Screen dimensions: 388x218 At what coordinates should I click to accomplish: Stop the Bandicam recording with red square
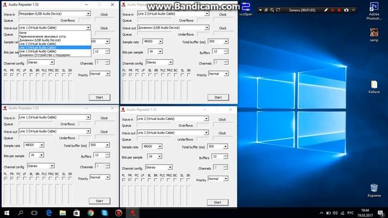pyautogui.click(x=339, y=10)
